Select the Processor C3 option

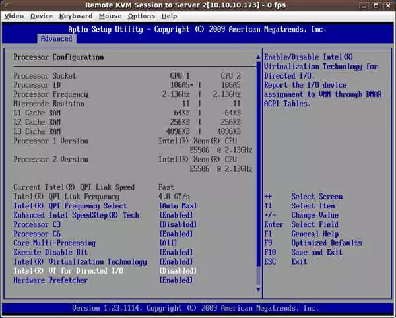37,224
